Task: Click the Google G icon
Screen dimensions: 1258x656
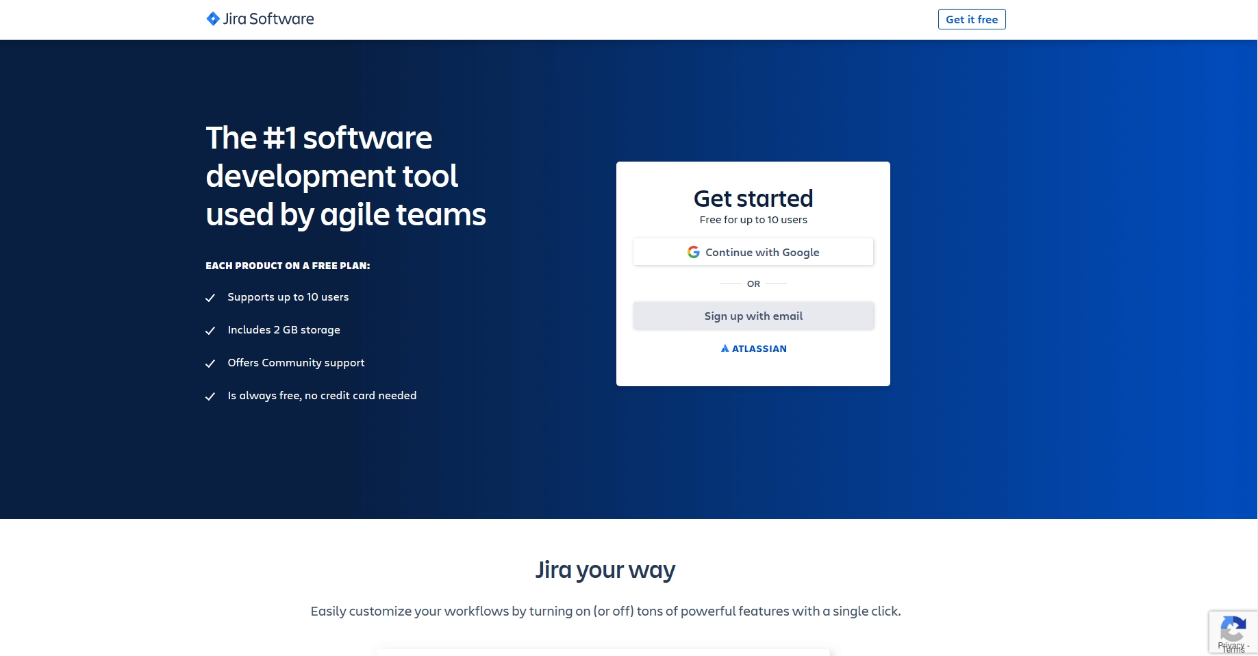Action: click(x=693, y=252)
